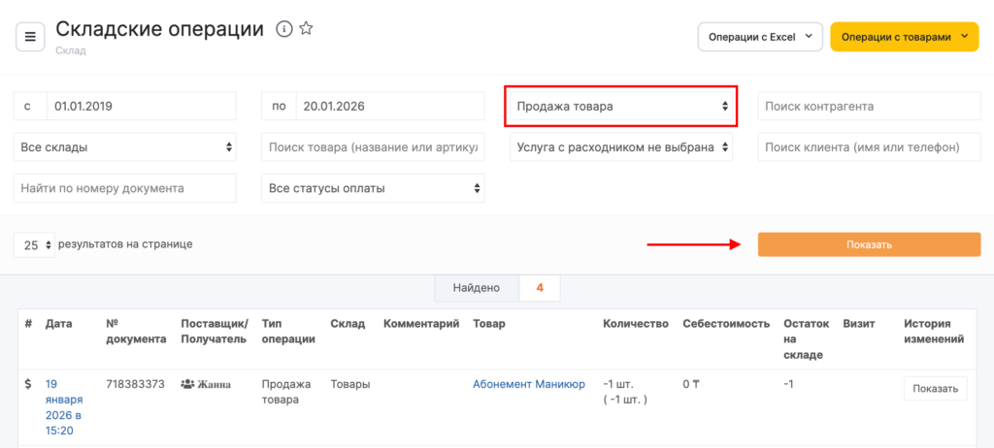Click the group icon next to Жанна
Image resolution: width=994 pixels, height=448 pixels.
pyautogui.click(x=187, y=384)
